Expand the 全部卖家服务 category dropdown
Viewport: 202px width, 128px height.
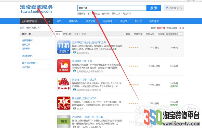(36, 21)
